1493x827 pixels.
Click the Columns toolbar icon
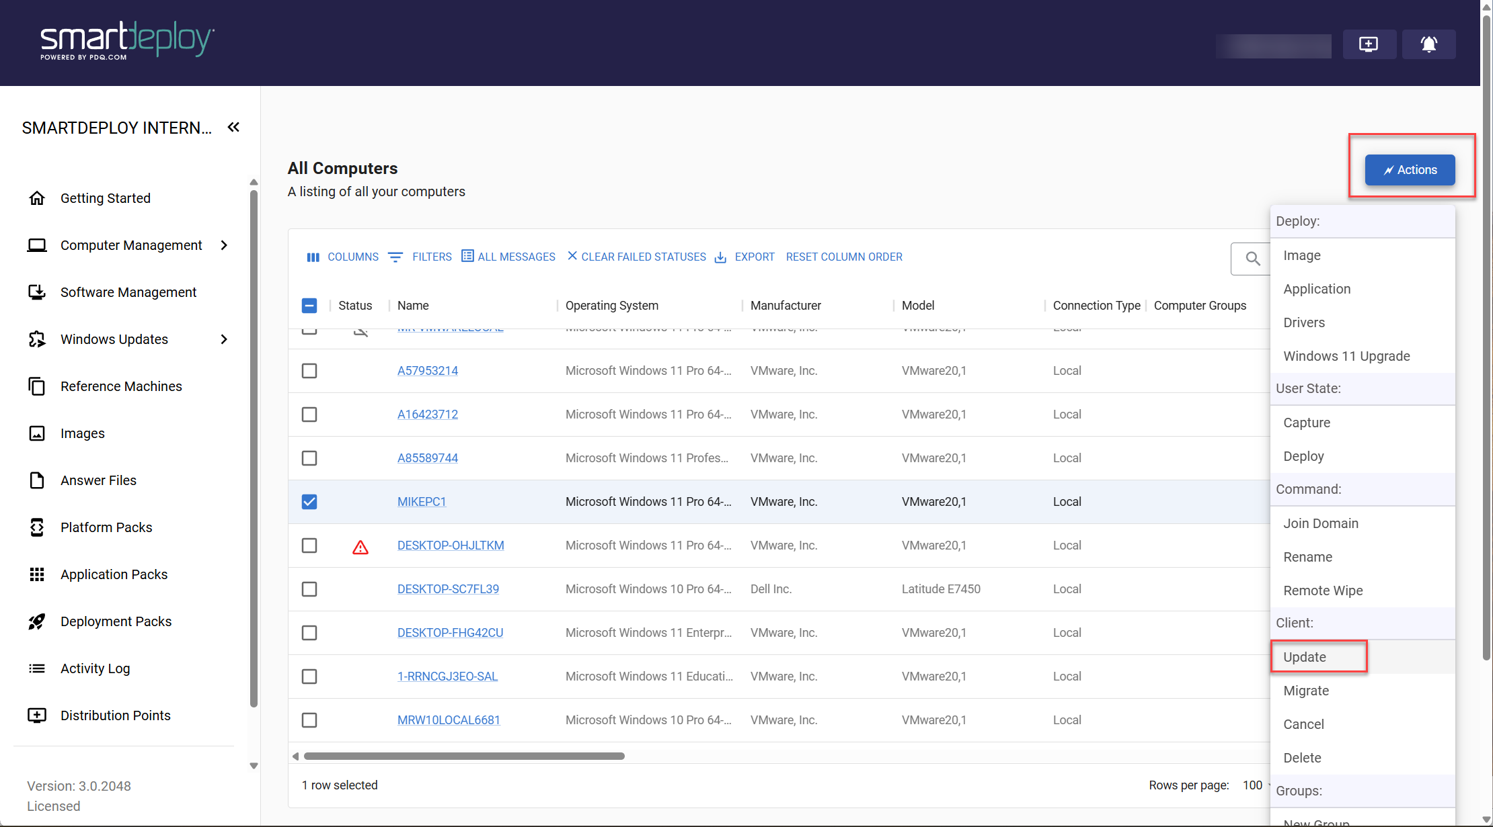point(313,257)
